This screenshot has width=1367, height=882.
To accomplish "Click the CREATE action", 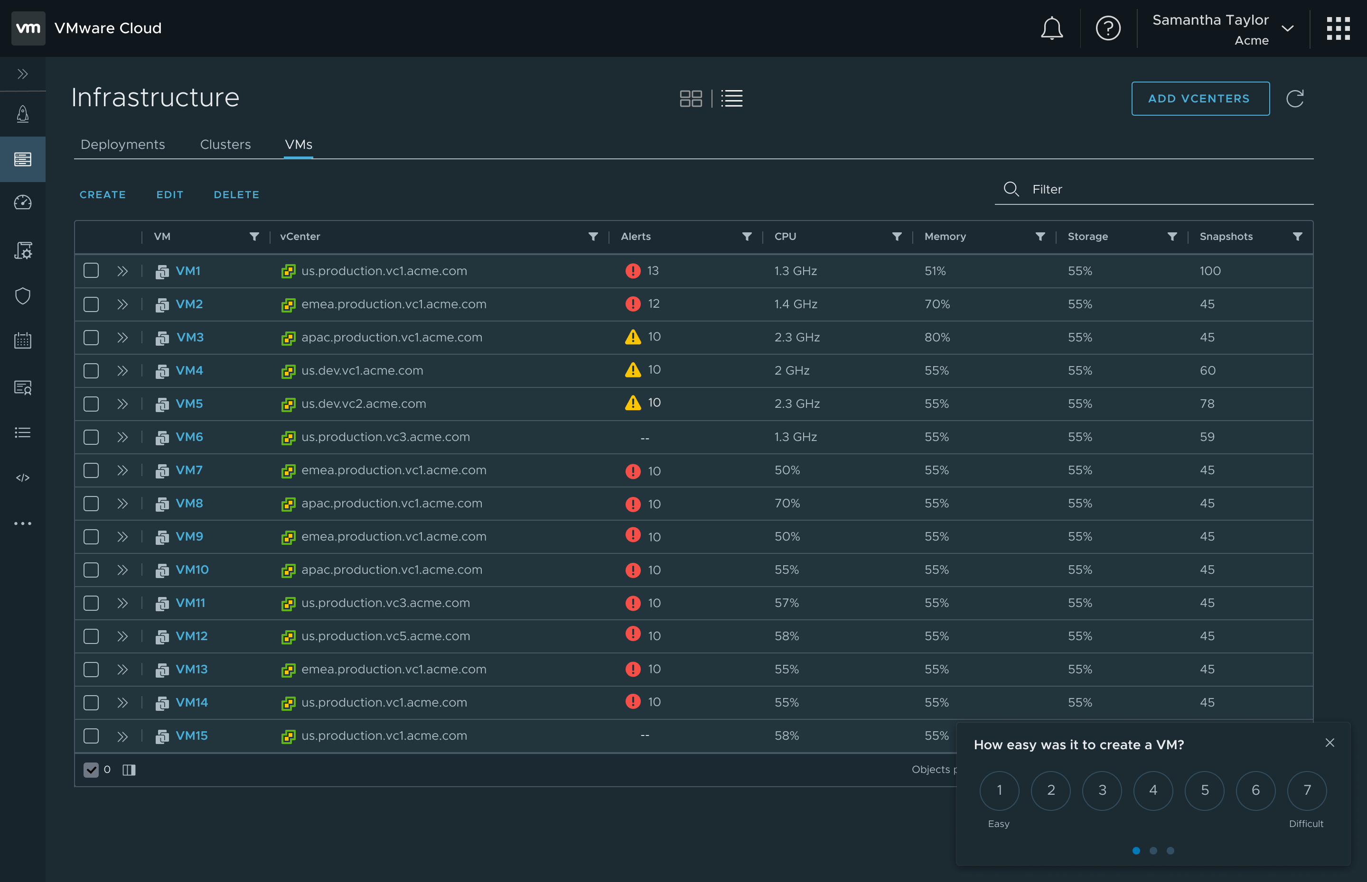I will pos(103,195).
